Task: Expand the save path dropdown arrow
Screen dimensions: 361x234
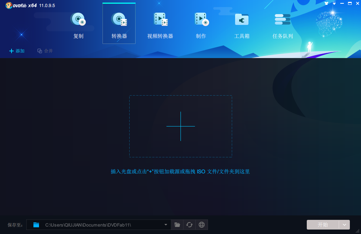Action: (x=166, y=225)
